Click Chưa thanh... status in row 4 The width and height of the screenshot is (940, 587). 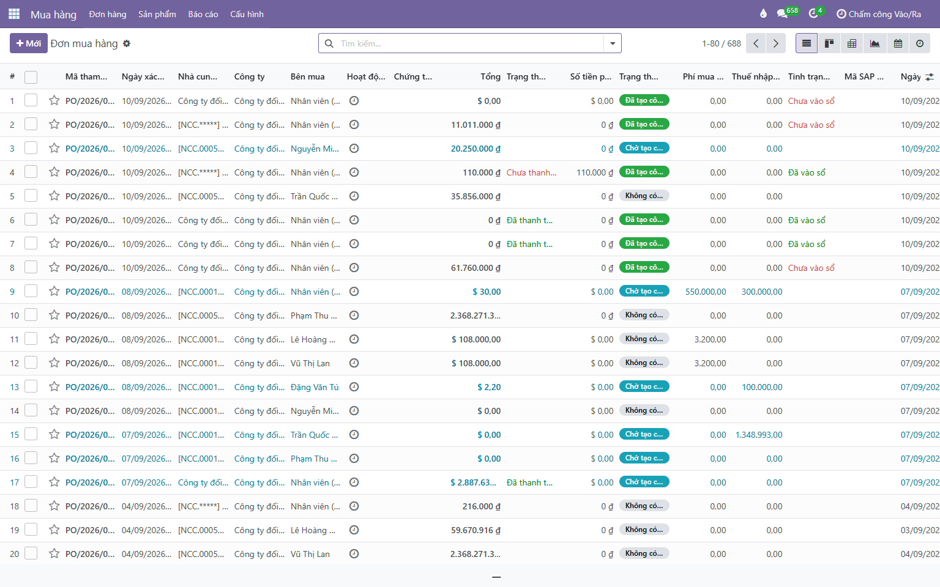(532, 172)
